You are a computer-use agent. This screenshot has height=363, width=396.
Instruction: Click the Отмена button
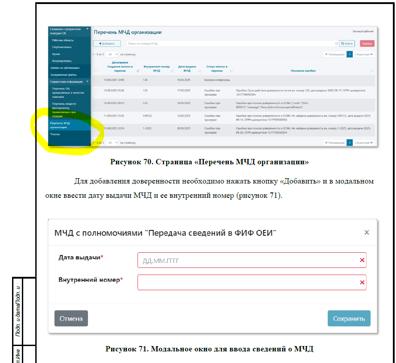click(71, 318)
